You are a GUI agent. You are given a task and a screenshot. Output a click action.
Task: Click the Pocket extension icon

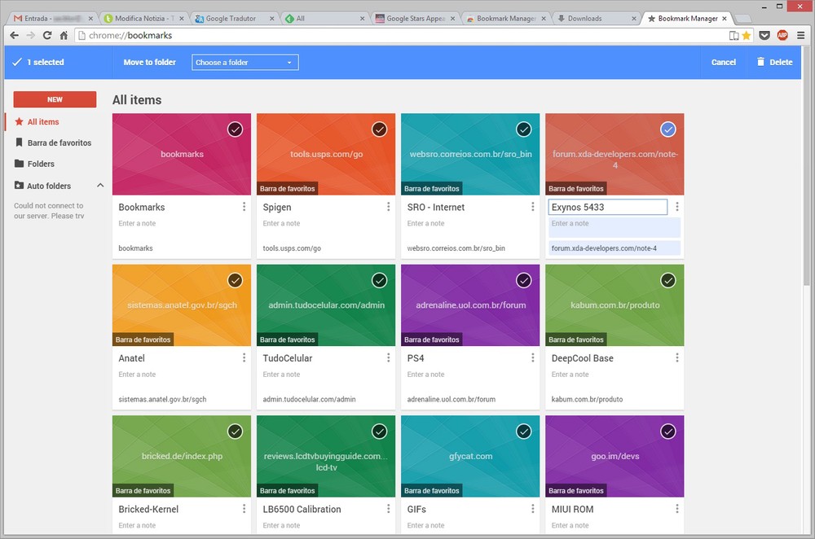(x=764, y=36)
